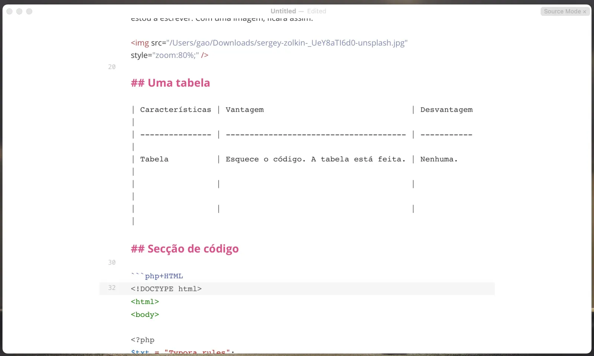Click line number 32 in the gutter
Viewport: 594px width, 356px height.
[x=112, y=288]
